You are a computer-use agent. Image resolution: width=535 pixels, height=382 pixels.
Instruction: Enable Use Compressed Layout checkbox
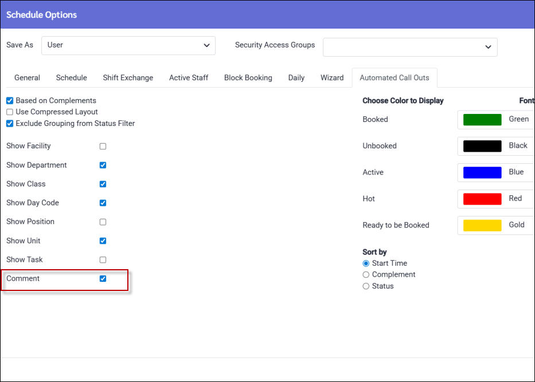(10, 112)
